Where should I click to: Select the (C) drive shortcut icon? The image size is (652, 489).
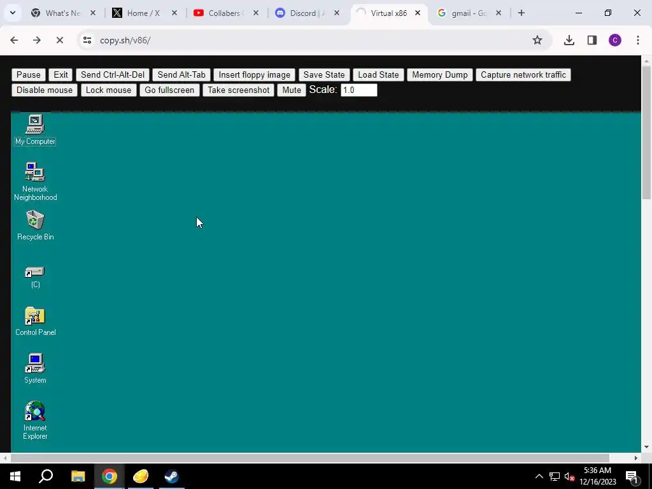(36, 277)
